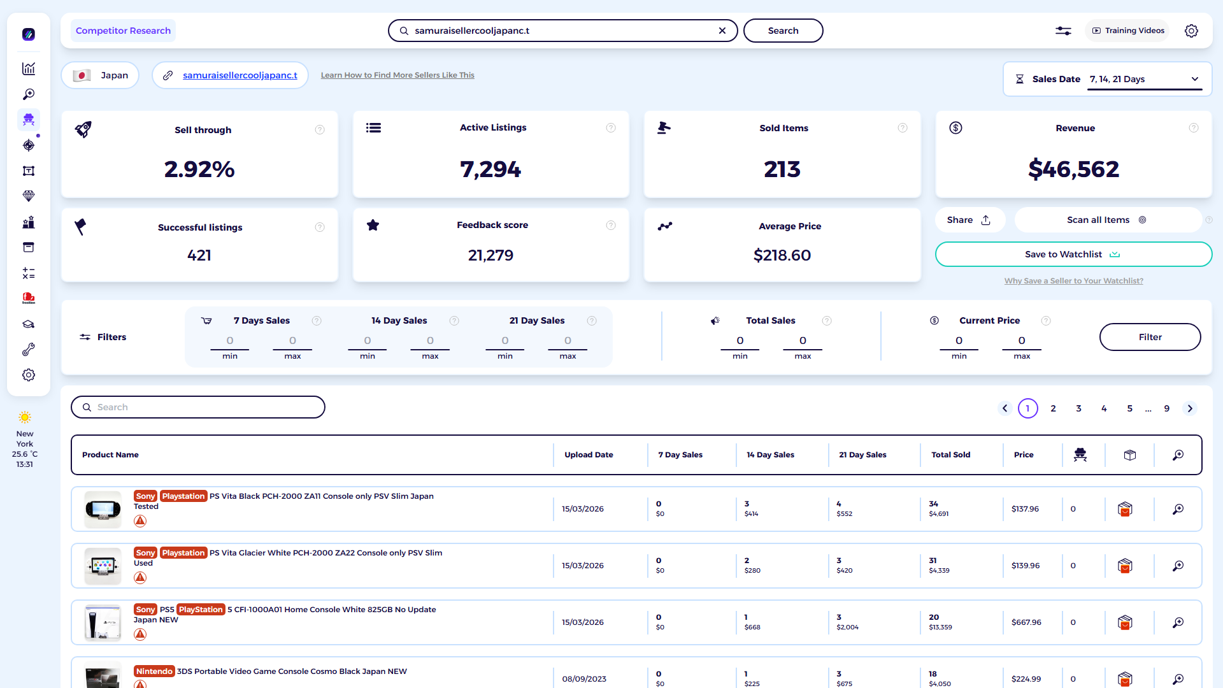Click the PS5 console product thumbnail
This screenshot has width=1223, height=688.
(x=103, y=622)
